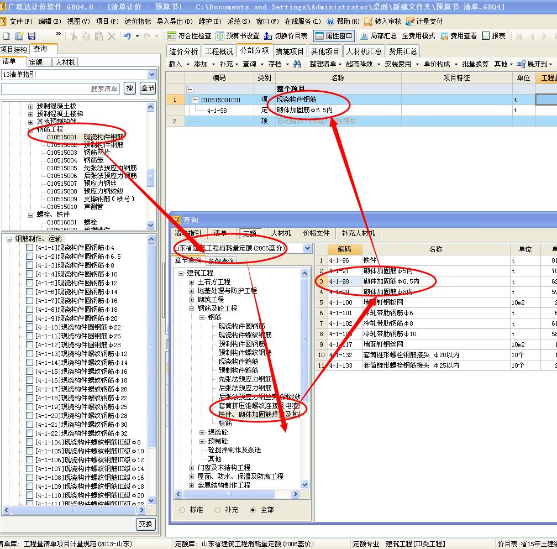
Task: Click the 符合性检查 toolbar icon
Action: pyautogui.click(x=172, y=36)
